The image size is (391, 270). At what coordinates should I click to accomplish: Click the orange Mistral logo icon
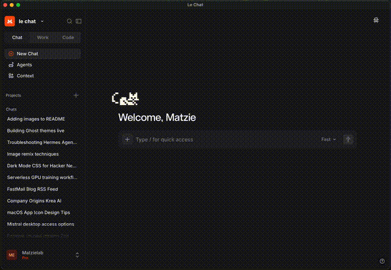pyautogui.click(x=10, y=21)
